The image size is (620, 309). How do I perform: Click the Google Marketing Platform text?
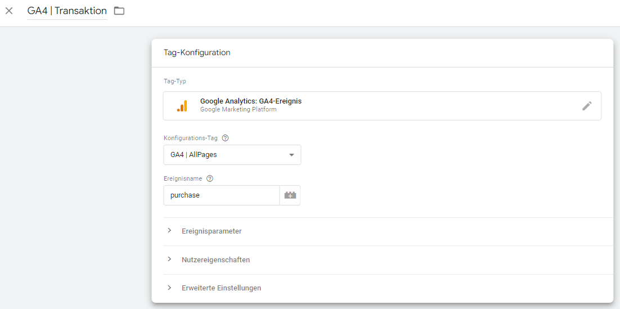(x=238, y=110)
